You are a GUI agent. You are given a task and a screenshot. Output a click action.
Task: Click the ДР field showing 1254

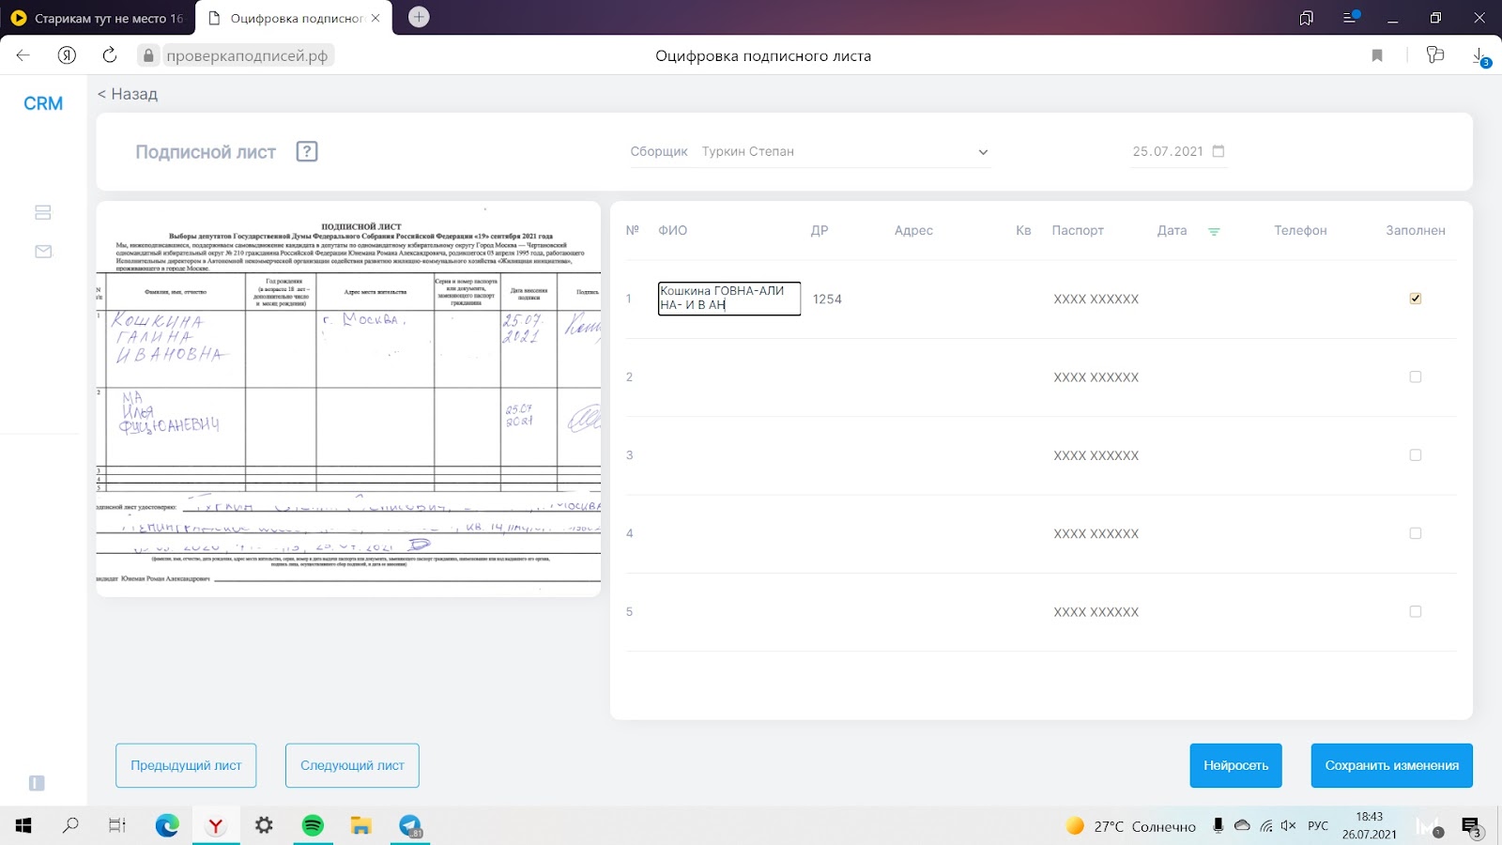tap(827, 300)
